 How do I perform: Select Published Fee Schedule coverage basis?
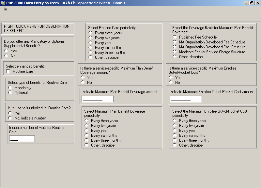tap(175, 37)
